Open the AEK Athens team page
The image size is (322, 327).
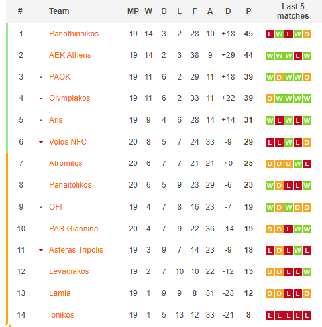[x=70, y=55]
